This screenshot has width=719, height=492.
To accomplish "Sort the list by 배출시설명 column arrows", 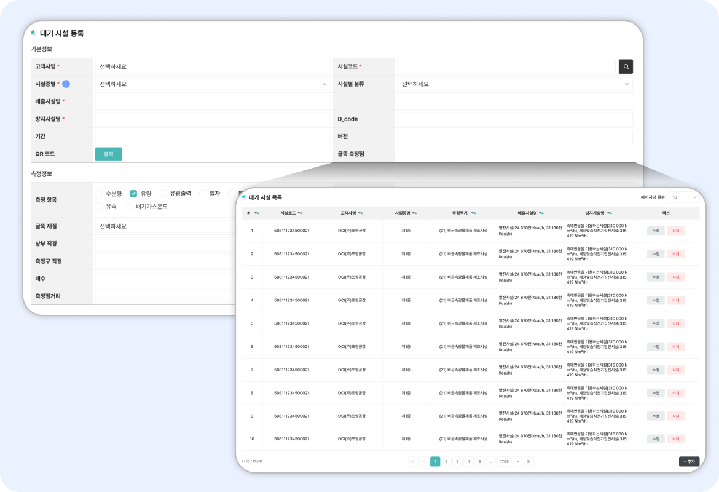I will click(541, 213).
